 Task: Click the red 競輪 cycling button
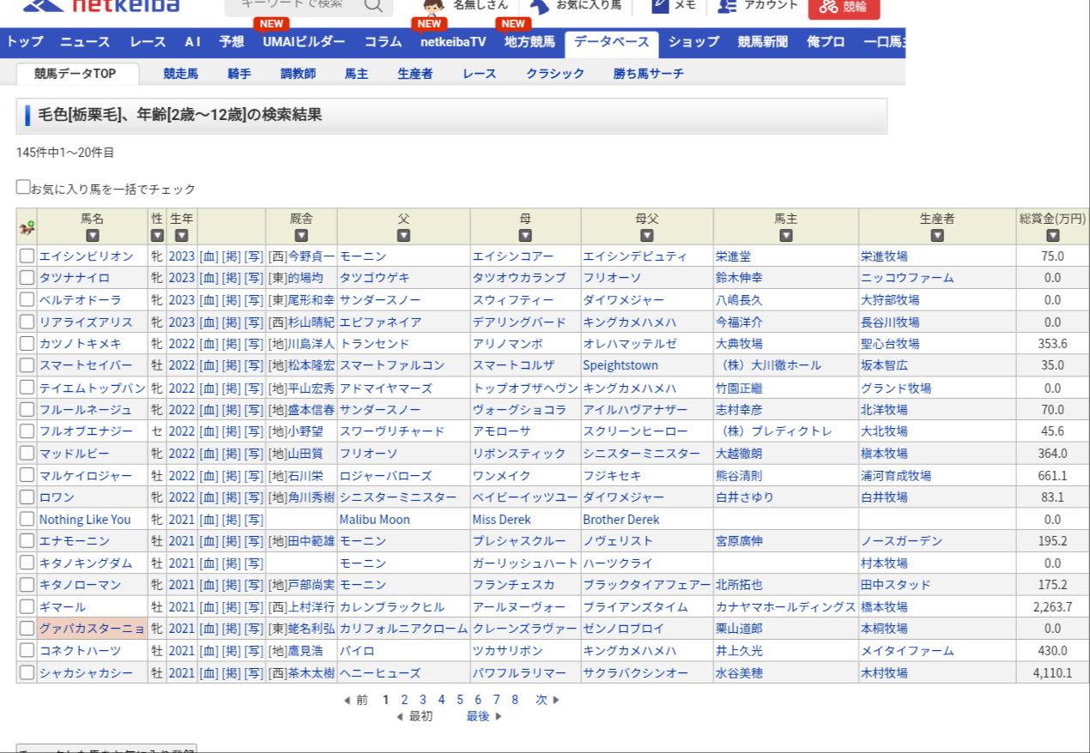click(x=843, y=6)
